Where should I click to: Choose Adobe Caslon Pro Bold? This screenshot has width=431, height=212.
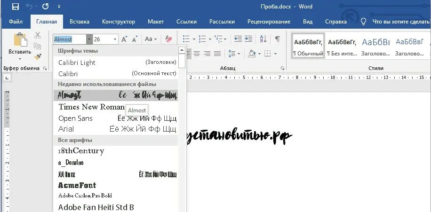click(116, 196)
